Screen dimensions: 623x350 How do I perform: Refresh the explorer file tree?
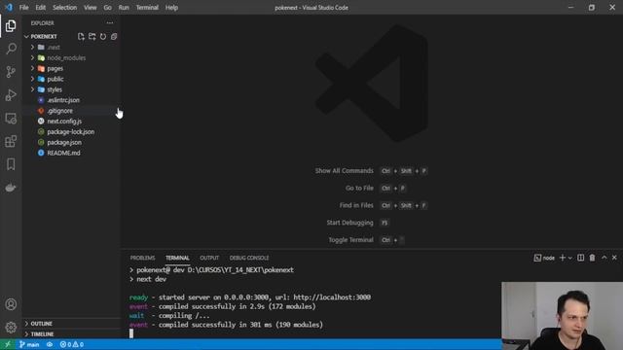pos(103,37)
